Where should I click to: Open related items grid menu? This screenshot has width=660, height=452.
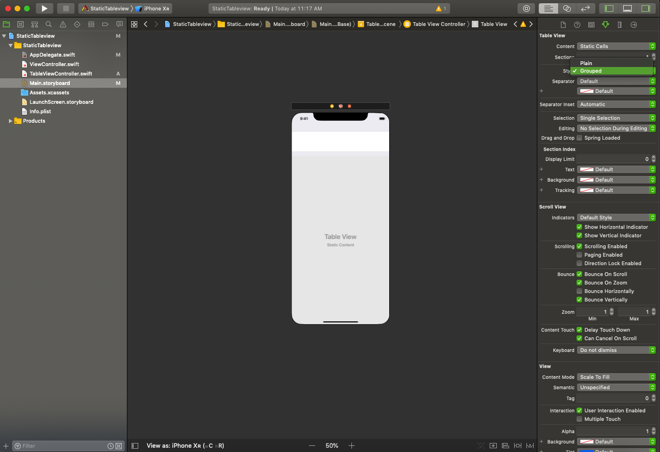click(134, 24)
